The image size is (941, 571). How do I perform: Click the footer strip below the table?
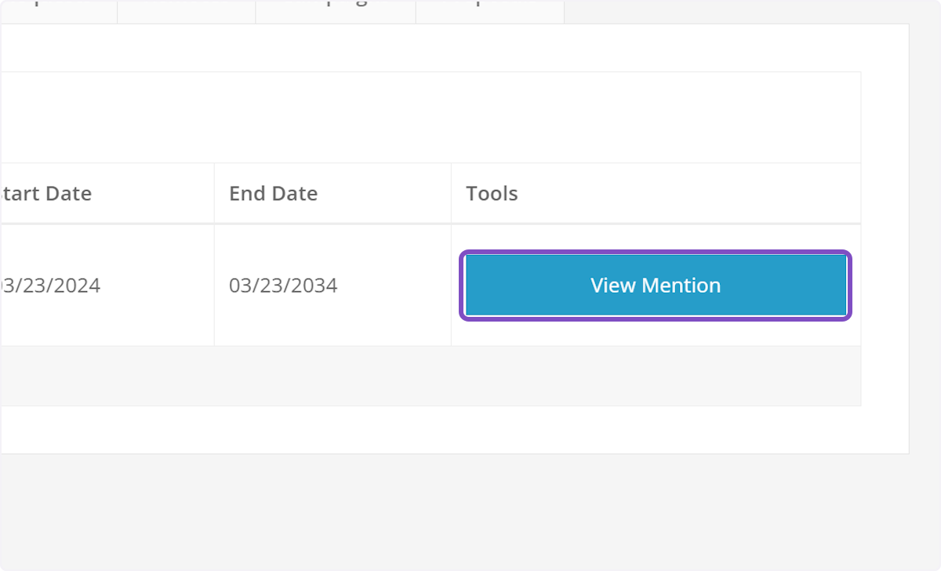(x=431, y=375)
